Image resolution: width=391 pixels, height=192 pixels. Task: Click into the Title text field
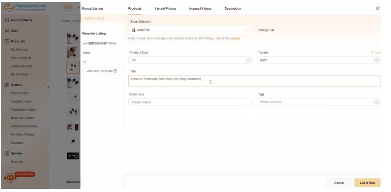click(254, 81)
